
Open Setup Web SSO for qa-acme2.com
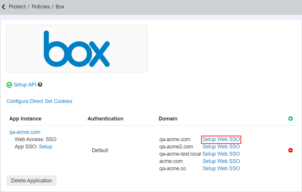point(221,147)
